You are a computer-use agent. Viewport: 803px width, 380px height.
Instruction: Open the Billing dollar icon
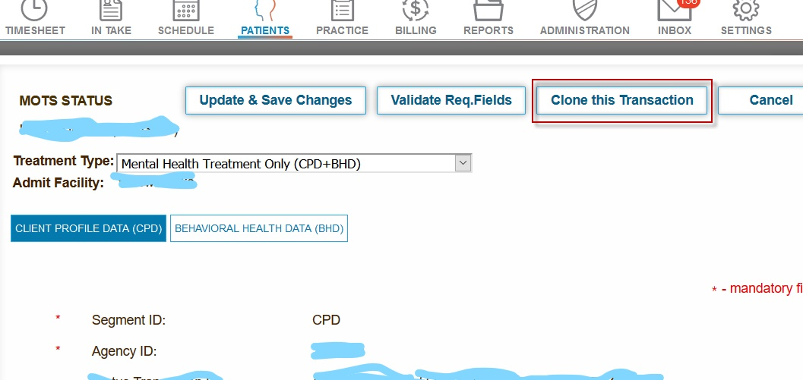[x=416, y=9]
